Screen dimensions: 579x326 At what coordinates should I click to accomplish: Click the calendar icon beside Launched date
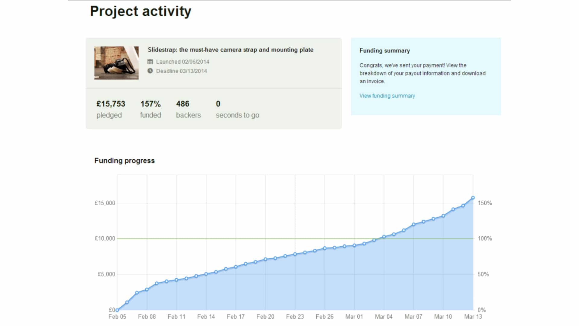click(150, 62)
